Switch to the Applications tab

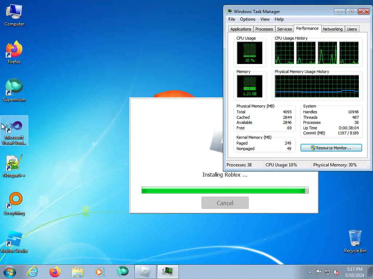[x=240, y=29]
